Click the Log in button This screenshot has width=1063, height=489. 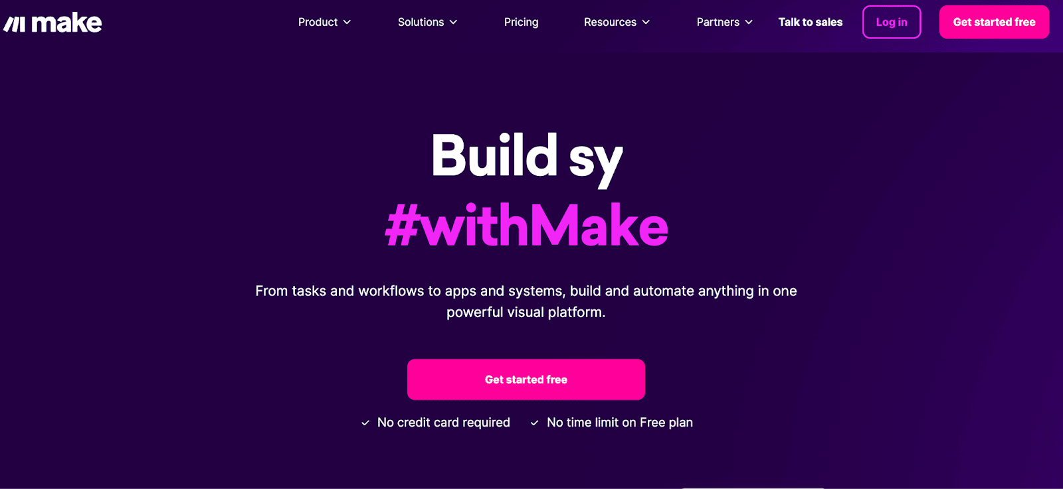[892, 22]
